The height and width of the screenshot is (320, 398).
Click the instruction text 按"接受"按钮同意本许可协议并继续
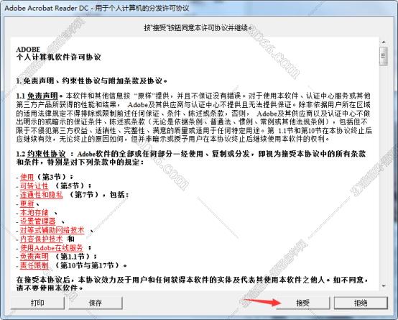198,28
